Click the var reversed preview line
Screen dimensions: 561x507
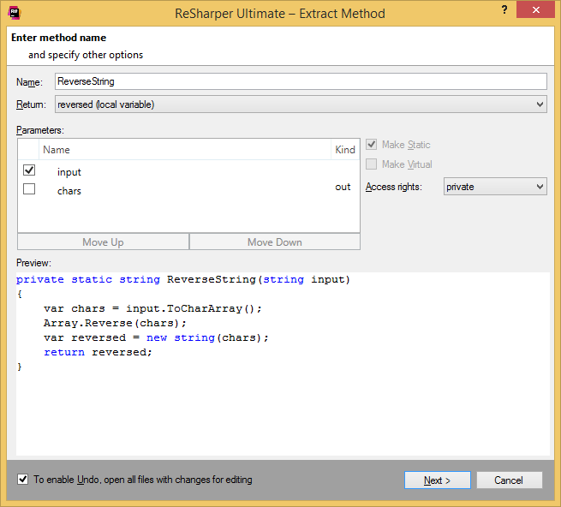(156, 337)
